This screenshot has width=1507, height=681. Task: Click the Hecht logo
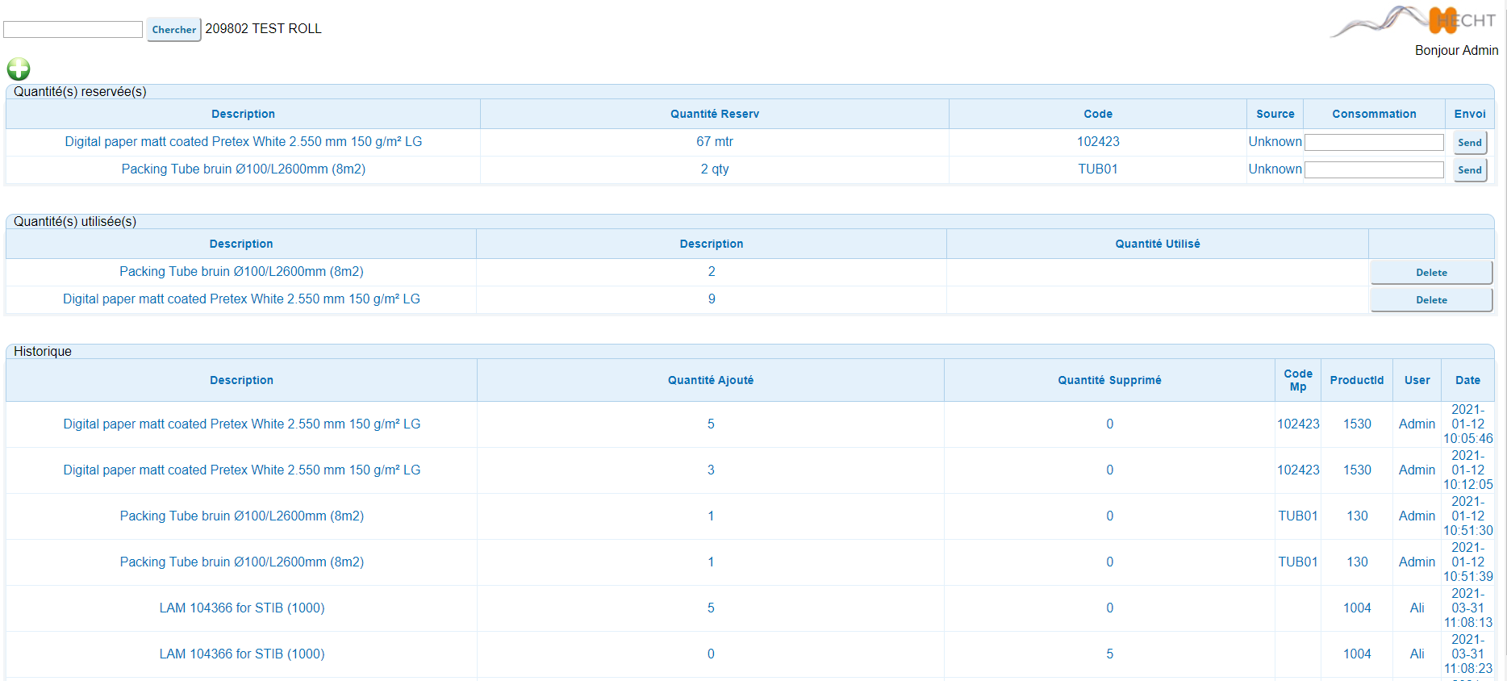1415,21
